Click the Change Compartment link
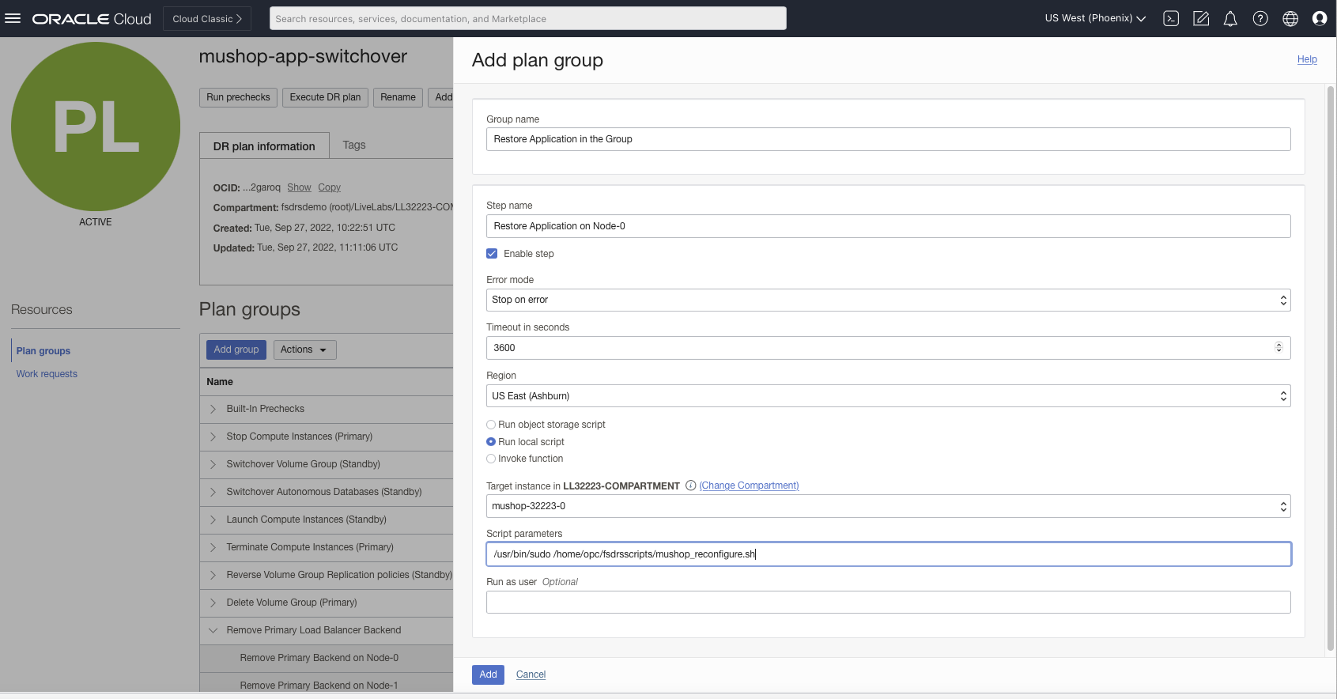 (749, 486)
